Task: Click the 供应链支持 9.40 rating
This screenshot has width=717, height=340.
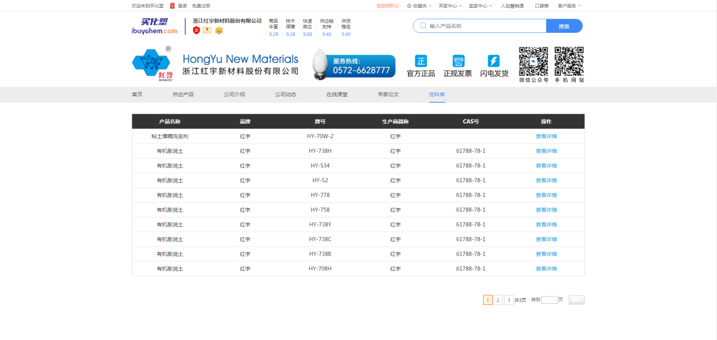Action: pos(327,27)
